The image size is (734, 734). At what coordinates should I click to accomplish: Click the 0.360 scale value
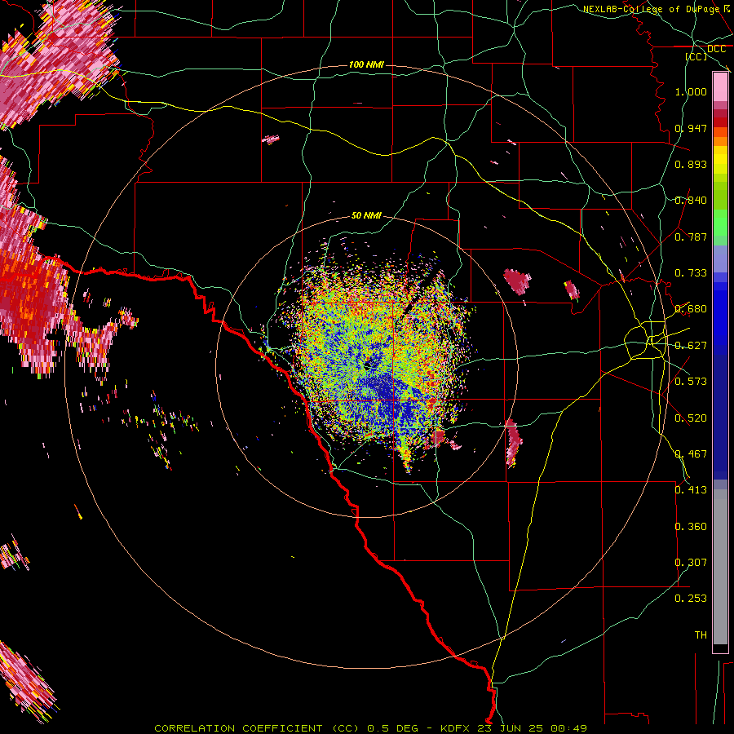(691, 527)
